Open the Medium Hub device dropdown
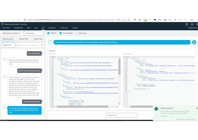The image size is (198, 140). pyautogui.click(x=122, y=115)
